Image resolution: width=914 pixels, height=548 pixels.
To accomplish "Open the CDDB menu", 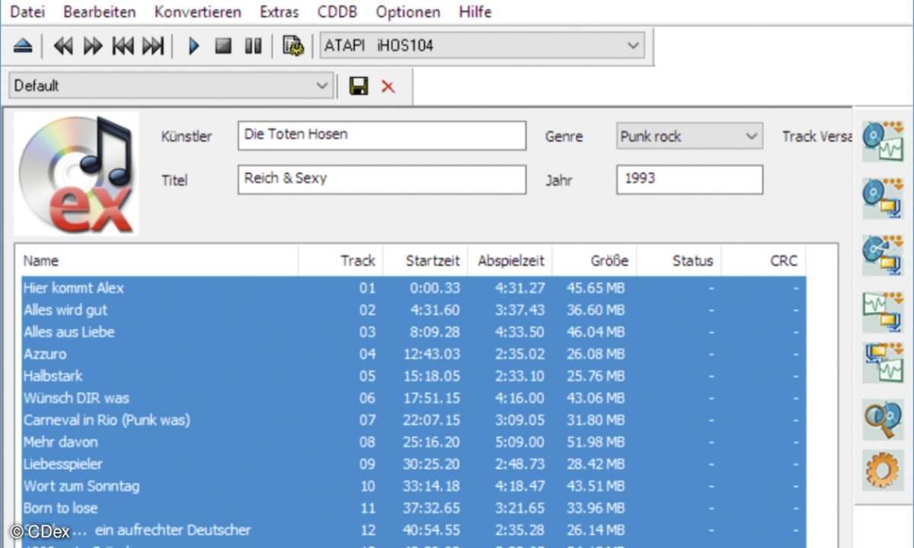I will (x=337, y=12).
